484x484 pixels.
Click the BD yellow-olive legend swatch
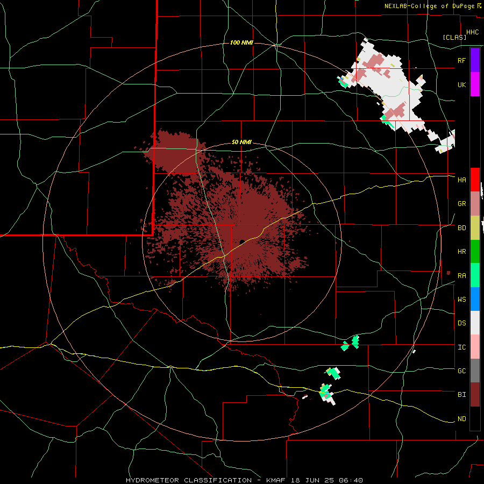pyautogui.click(x=475, y=227)
